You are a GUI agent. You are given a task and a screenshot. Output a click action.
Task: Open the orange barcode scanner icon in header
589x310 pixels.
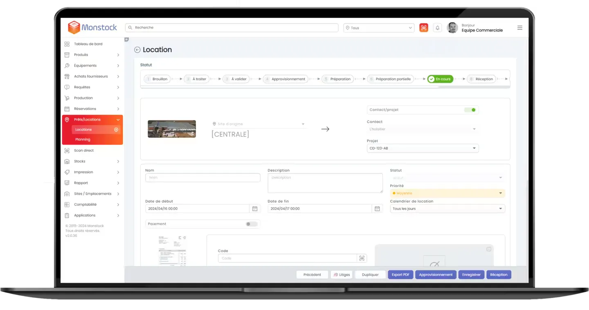424,28
